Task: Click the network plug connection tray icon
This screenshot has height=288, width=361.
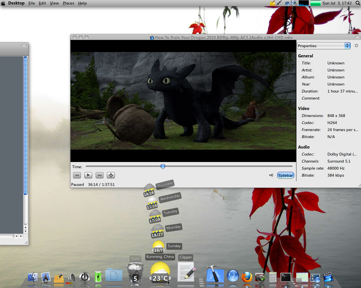Action: click(279, 3)
